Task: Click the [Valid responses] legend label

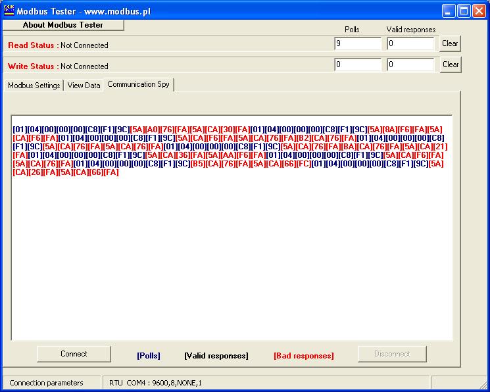Action: [x=216, y=356]
